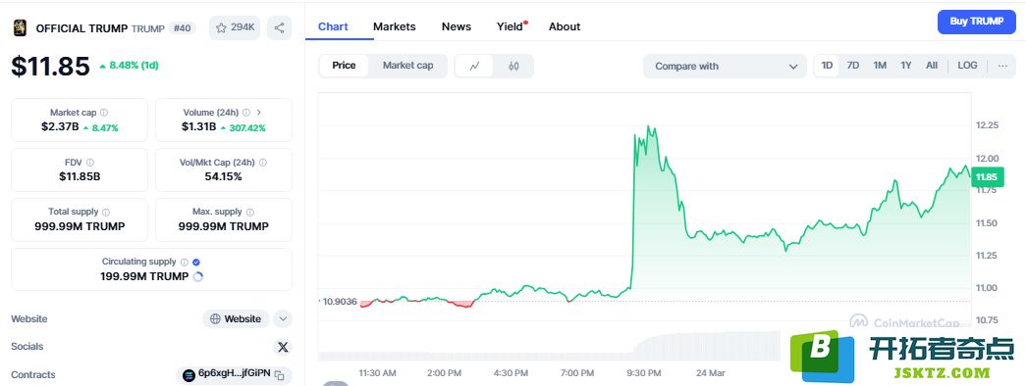This screenshot has height=386, width=1026.
Task: Switch to the candlestick chart icon
Action: click(513, 66)
